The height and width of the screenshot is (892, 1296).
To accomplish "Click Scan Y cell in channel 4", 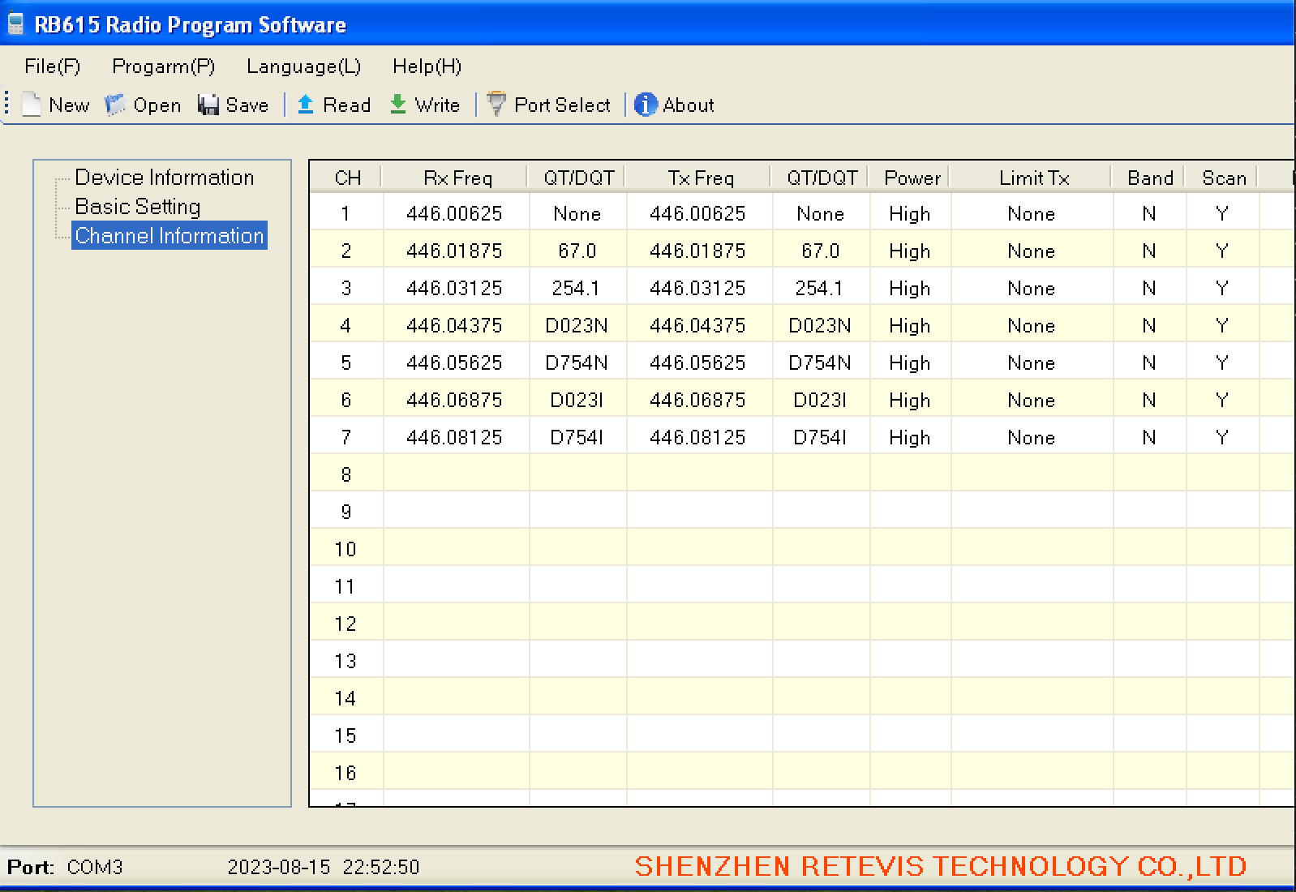I will pos(1222,325).
